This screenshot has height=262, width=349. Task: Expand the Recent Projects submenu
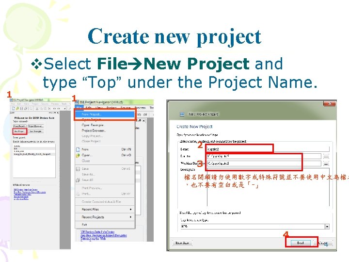click(105, 217)
